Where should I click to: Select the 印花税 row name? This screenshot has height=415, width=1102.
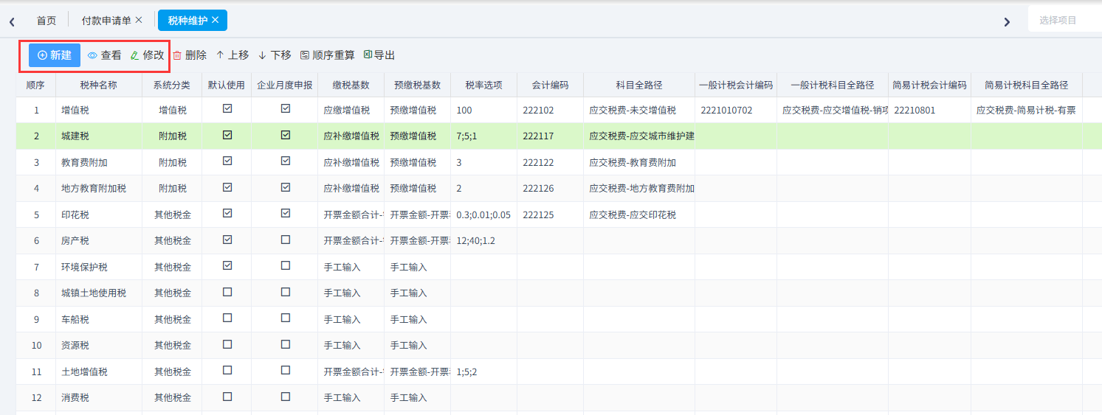(x=99, y=215)
